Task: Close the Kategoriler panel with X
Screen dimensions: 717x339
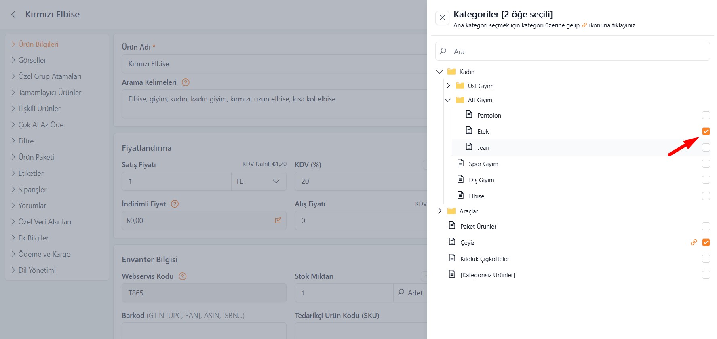Action: (x=442, y=18)
